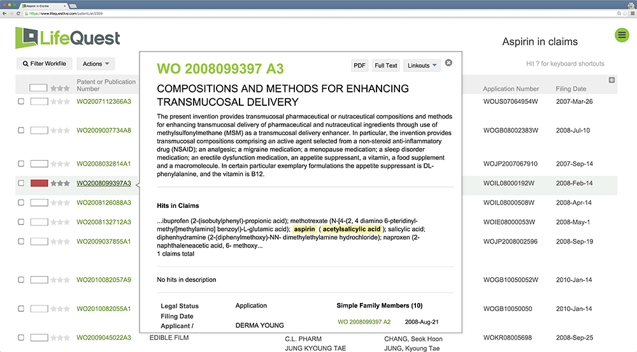Click the magnifier Filter Workfile button
The image size is (637, 352).
coord(45,63)
